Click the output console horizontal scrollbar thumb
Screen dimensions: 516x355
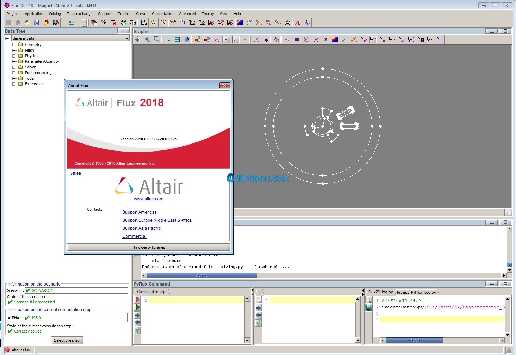(x=202, y=275)
